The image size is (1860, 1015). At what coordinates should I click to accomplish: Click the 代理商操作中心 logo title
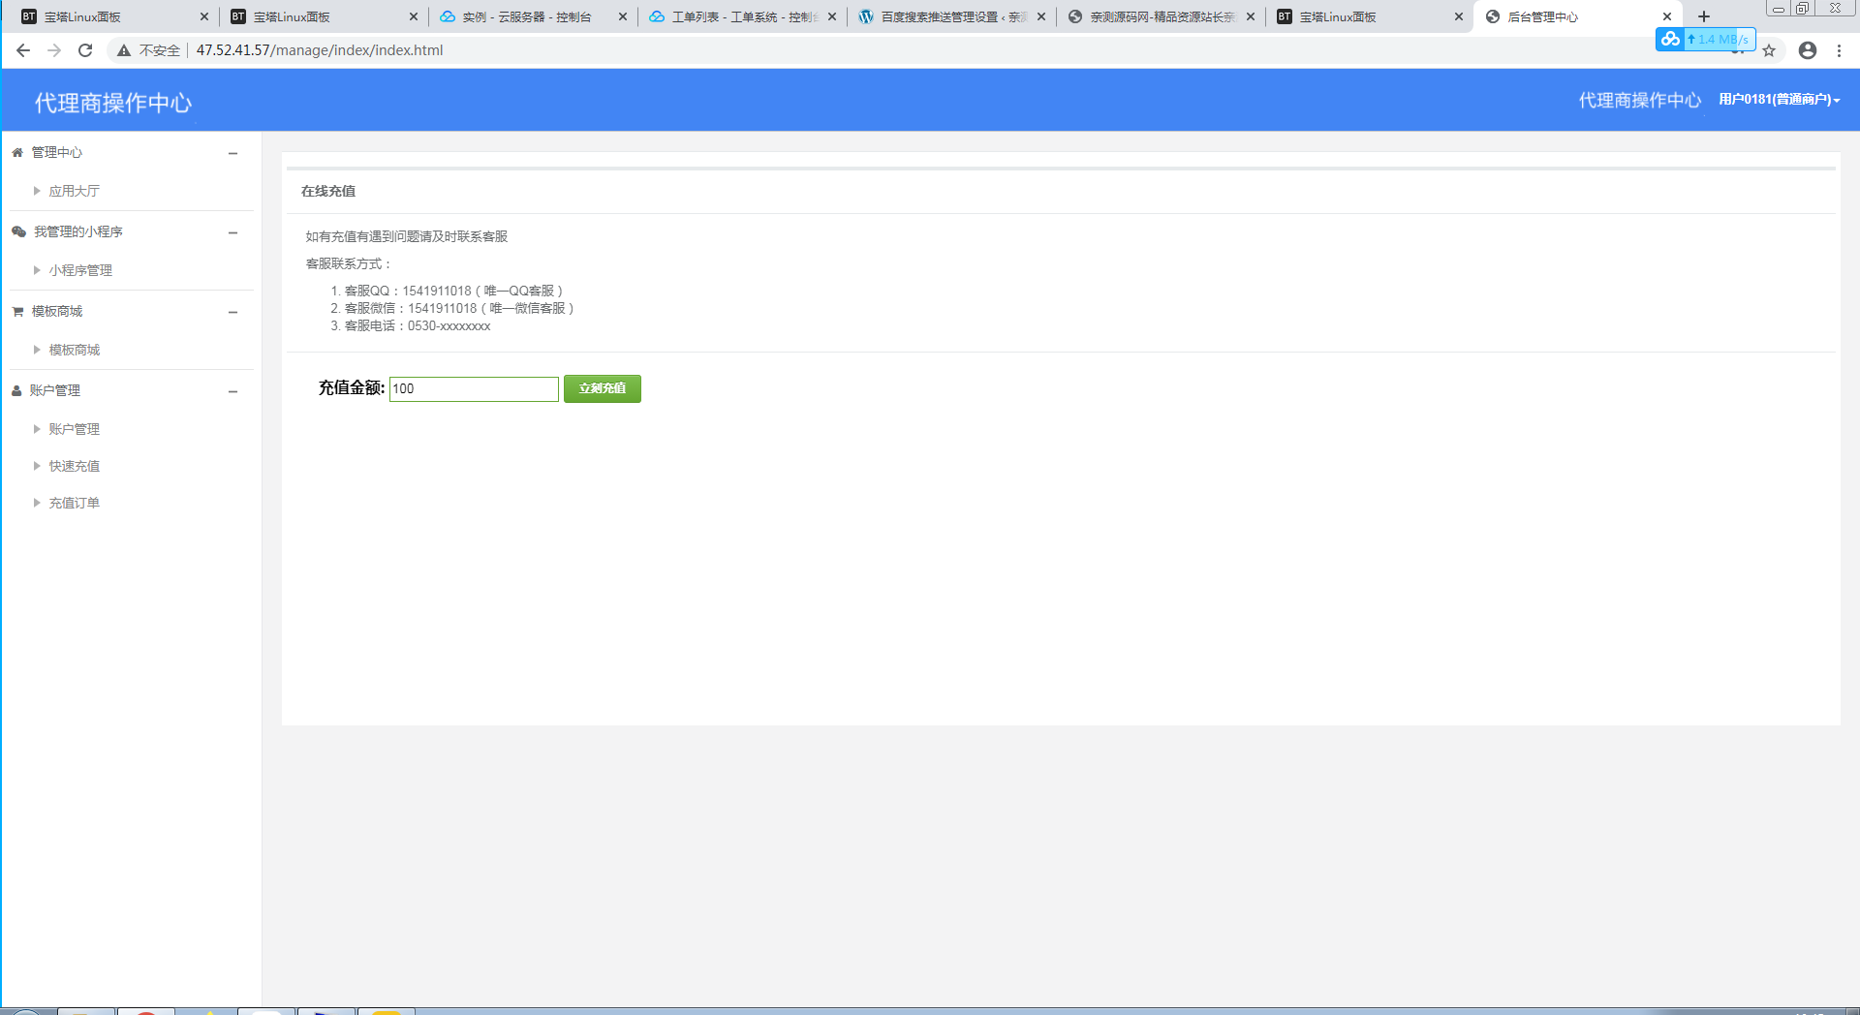click(x=113, y=103)
